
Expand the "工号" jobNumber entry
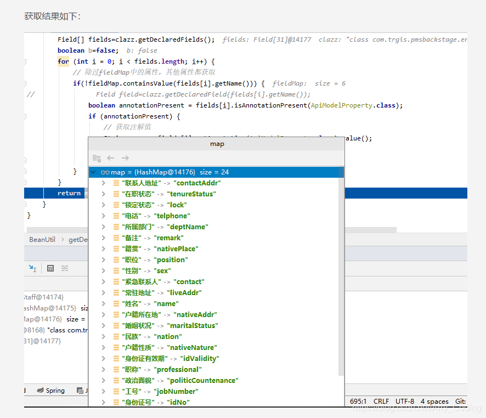(104, 391)
